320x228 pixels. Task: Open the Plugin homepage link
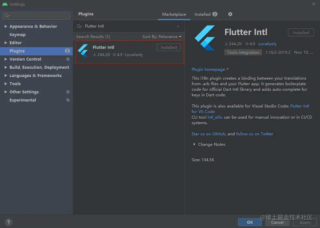(x=210, y=69)
